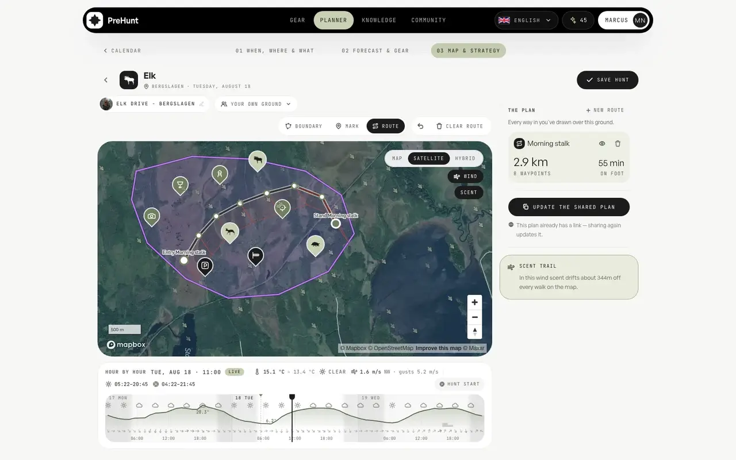Image resolution: width=736 pixels, height=460 pixels.
Task: Click the deer marker inside boundary
Action: click(x=230, y=232)
